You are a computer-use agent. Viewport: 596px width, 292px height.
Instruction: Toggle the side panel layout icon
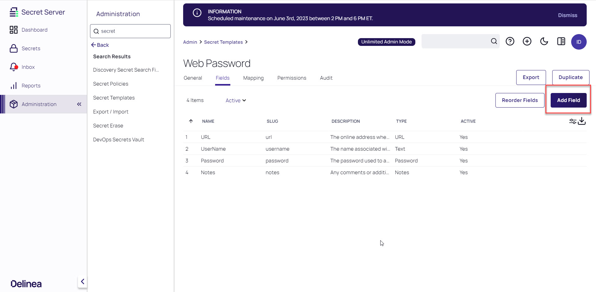(x=561, y=41)
